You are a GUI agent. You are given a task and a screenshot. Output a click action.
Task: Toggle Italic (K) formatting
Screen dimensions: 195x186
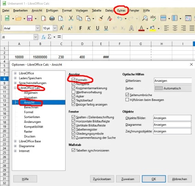tap(89, 28)
